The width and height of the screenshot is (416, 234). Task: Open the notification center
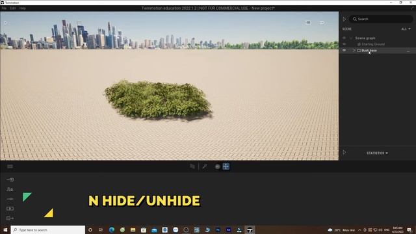pos(409,229)
